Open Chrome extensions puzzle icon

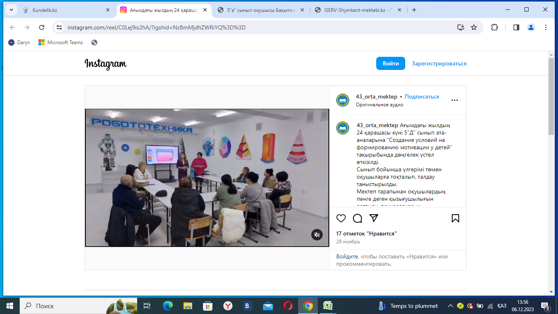494,27
